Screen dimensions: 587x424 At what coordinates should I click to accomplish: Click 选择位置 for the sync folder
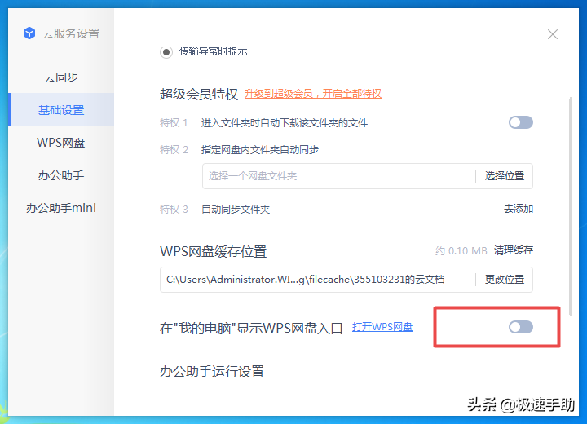505,175
